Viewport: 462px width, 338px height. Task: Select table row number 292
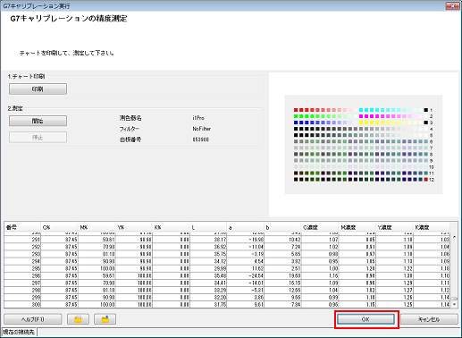coord(227,247)
